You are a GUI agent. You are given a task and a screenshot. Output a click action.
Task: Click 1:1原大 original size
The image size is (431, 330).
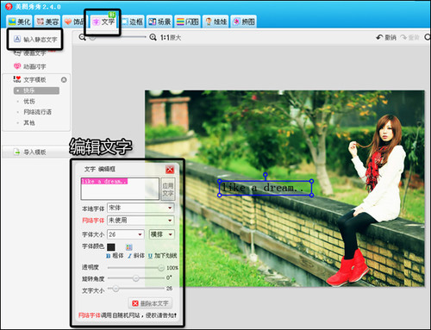171,38
